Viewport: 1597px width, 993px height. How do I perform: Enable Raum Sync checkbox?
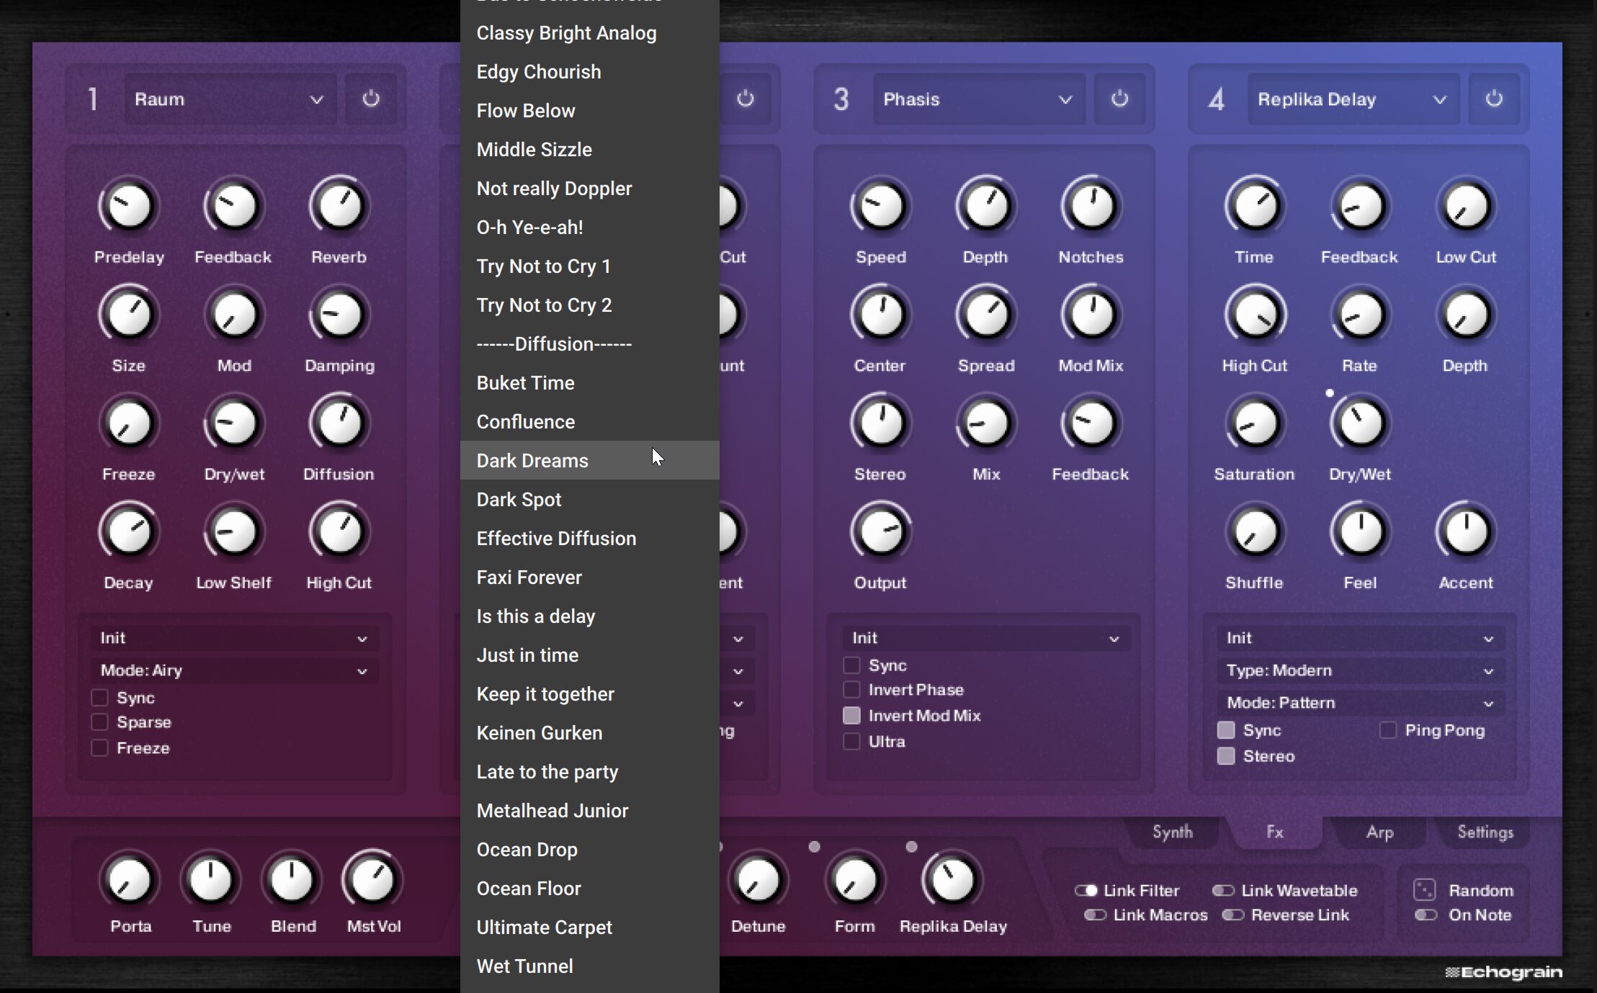[x=99, y=698]
